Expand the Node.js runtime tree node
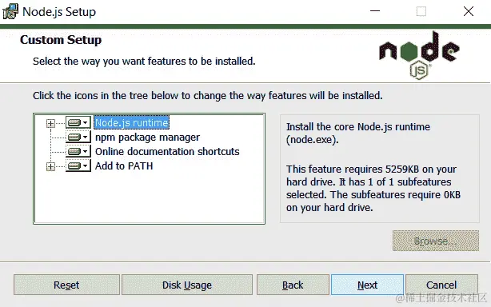This screenshot has height=307, width=491. point(50,123)
